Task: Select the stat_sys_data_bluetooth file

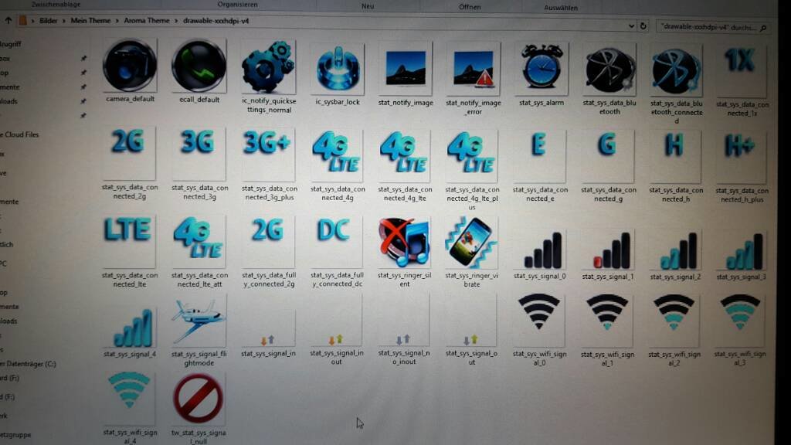Action: pos(609,70)
